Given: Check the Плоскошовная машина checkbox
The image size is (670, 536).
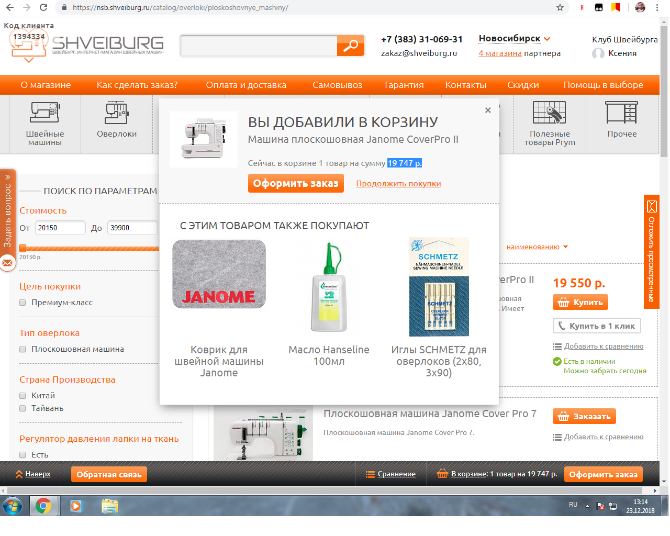Looking at the screenshot, I should click(23, 349).
